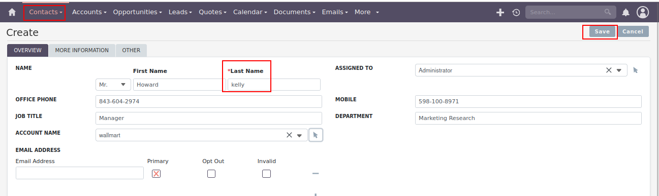The width and height of the screenshot is (659, 196).
Task: Remove the email address row
Action: [316, 173]
